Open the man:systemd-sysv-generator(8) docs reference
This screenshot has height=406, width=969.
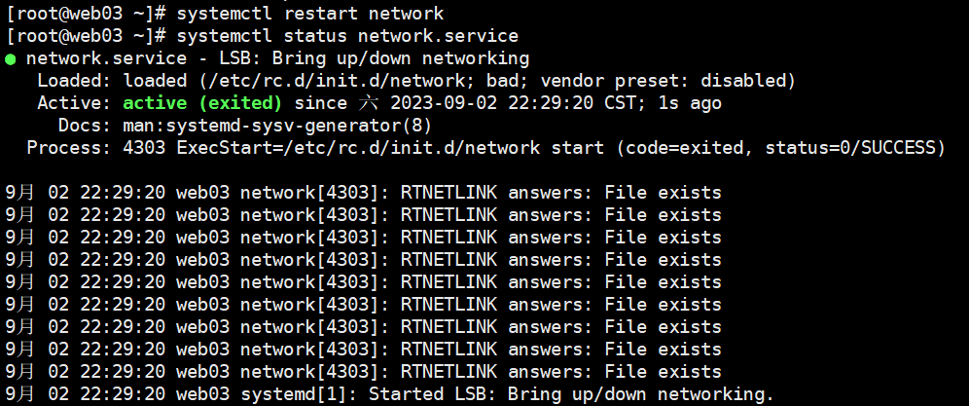tap(277, 126)
